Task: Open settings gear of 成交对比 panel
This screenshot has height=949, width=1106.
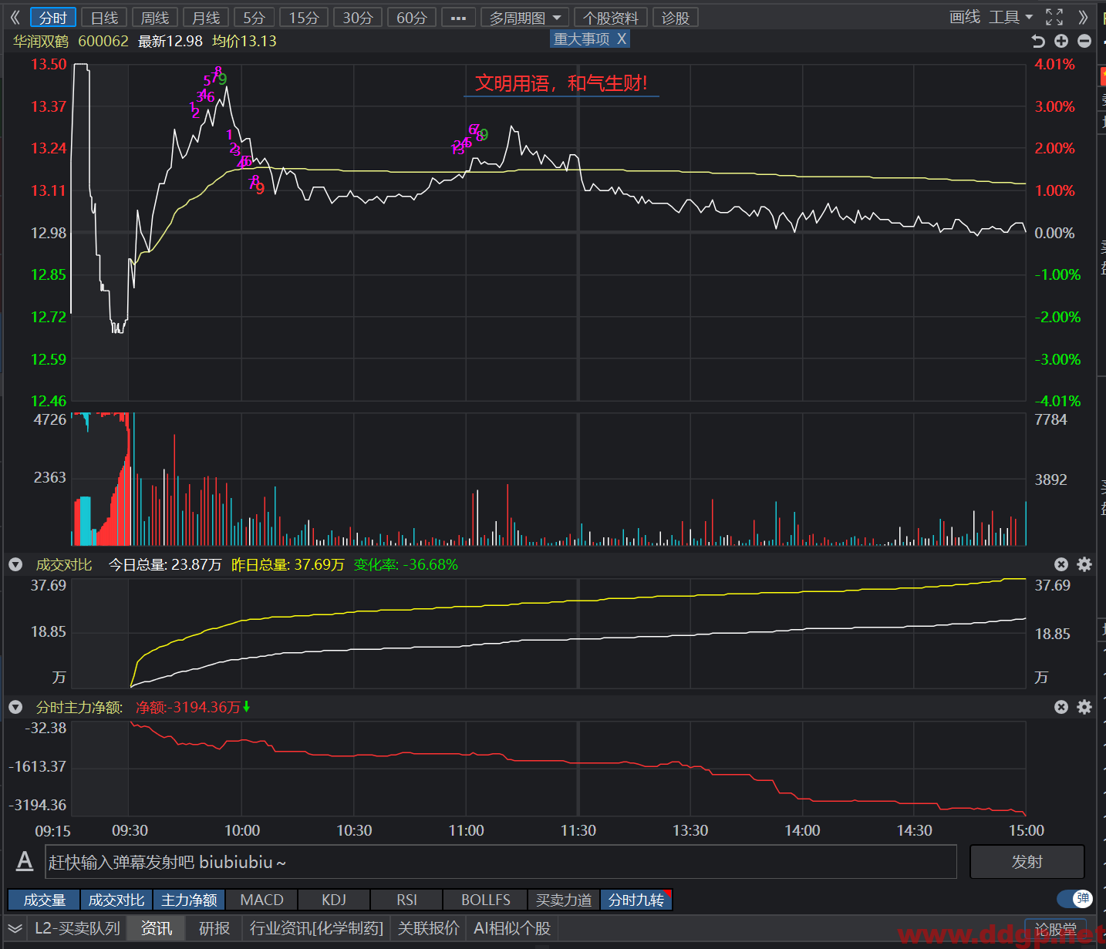Action: tap(1084, 564)
